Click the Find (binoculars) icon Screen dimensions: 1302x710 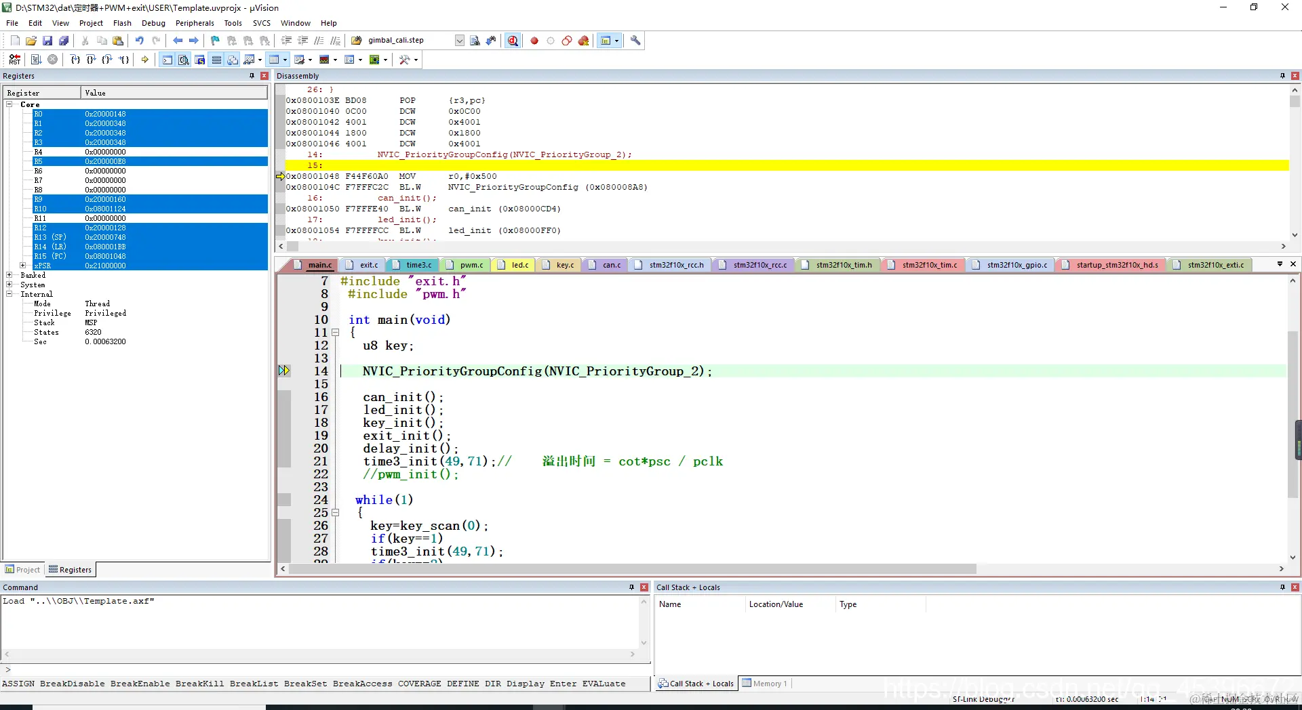click(x=475, y=41)
